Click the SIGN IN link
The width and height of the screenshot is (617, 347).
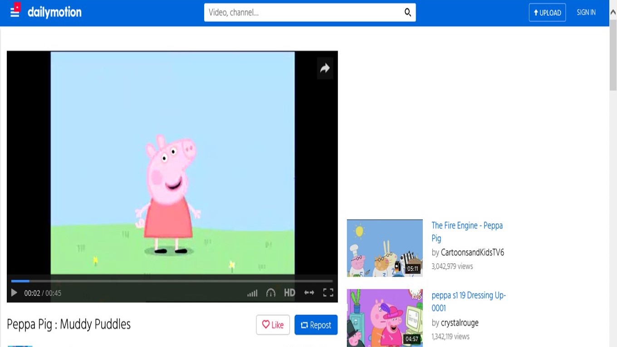(586, 13)
